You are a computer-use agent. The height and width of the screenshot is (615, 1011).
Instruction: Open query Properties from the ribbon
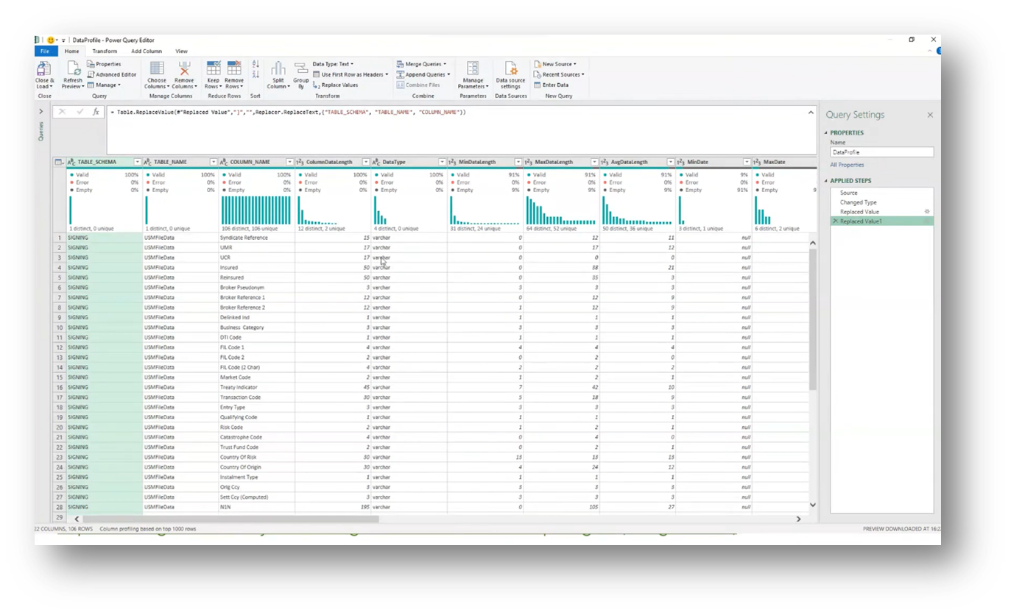(x=104, y=64)
